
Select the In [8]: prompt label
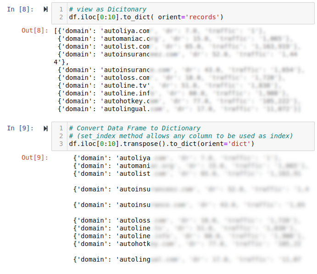click(x=21, y=9)
